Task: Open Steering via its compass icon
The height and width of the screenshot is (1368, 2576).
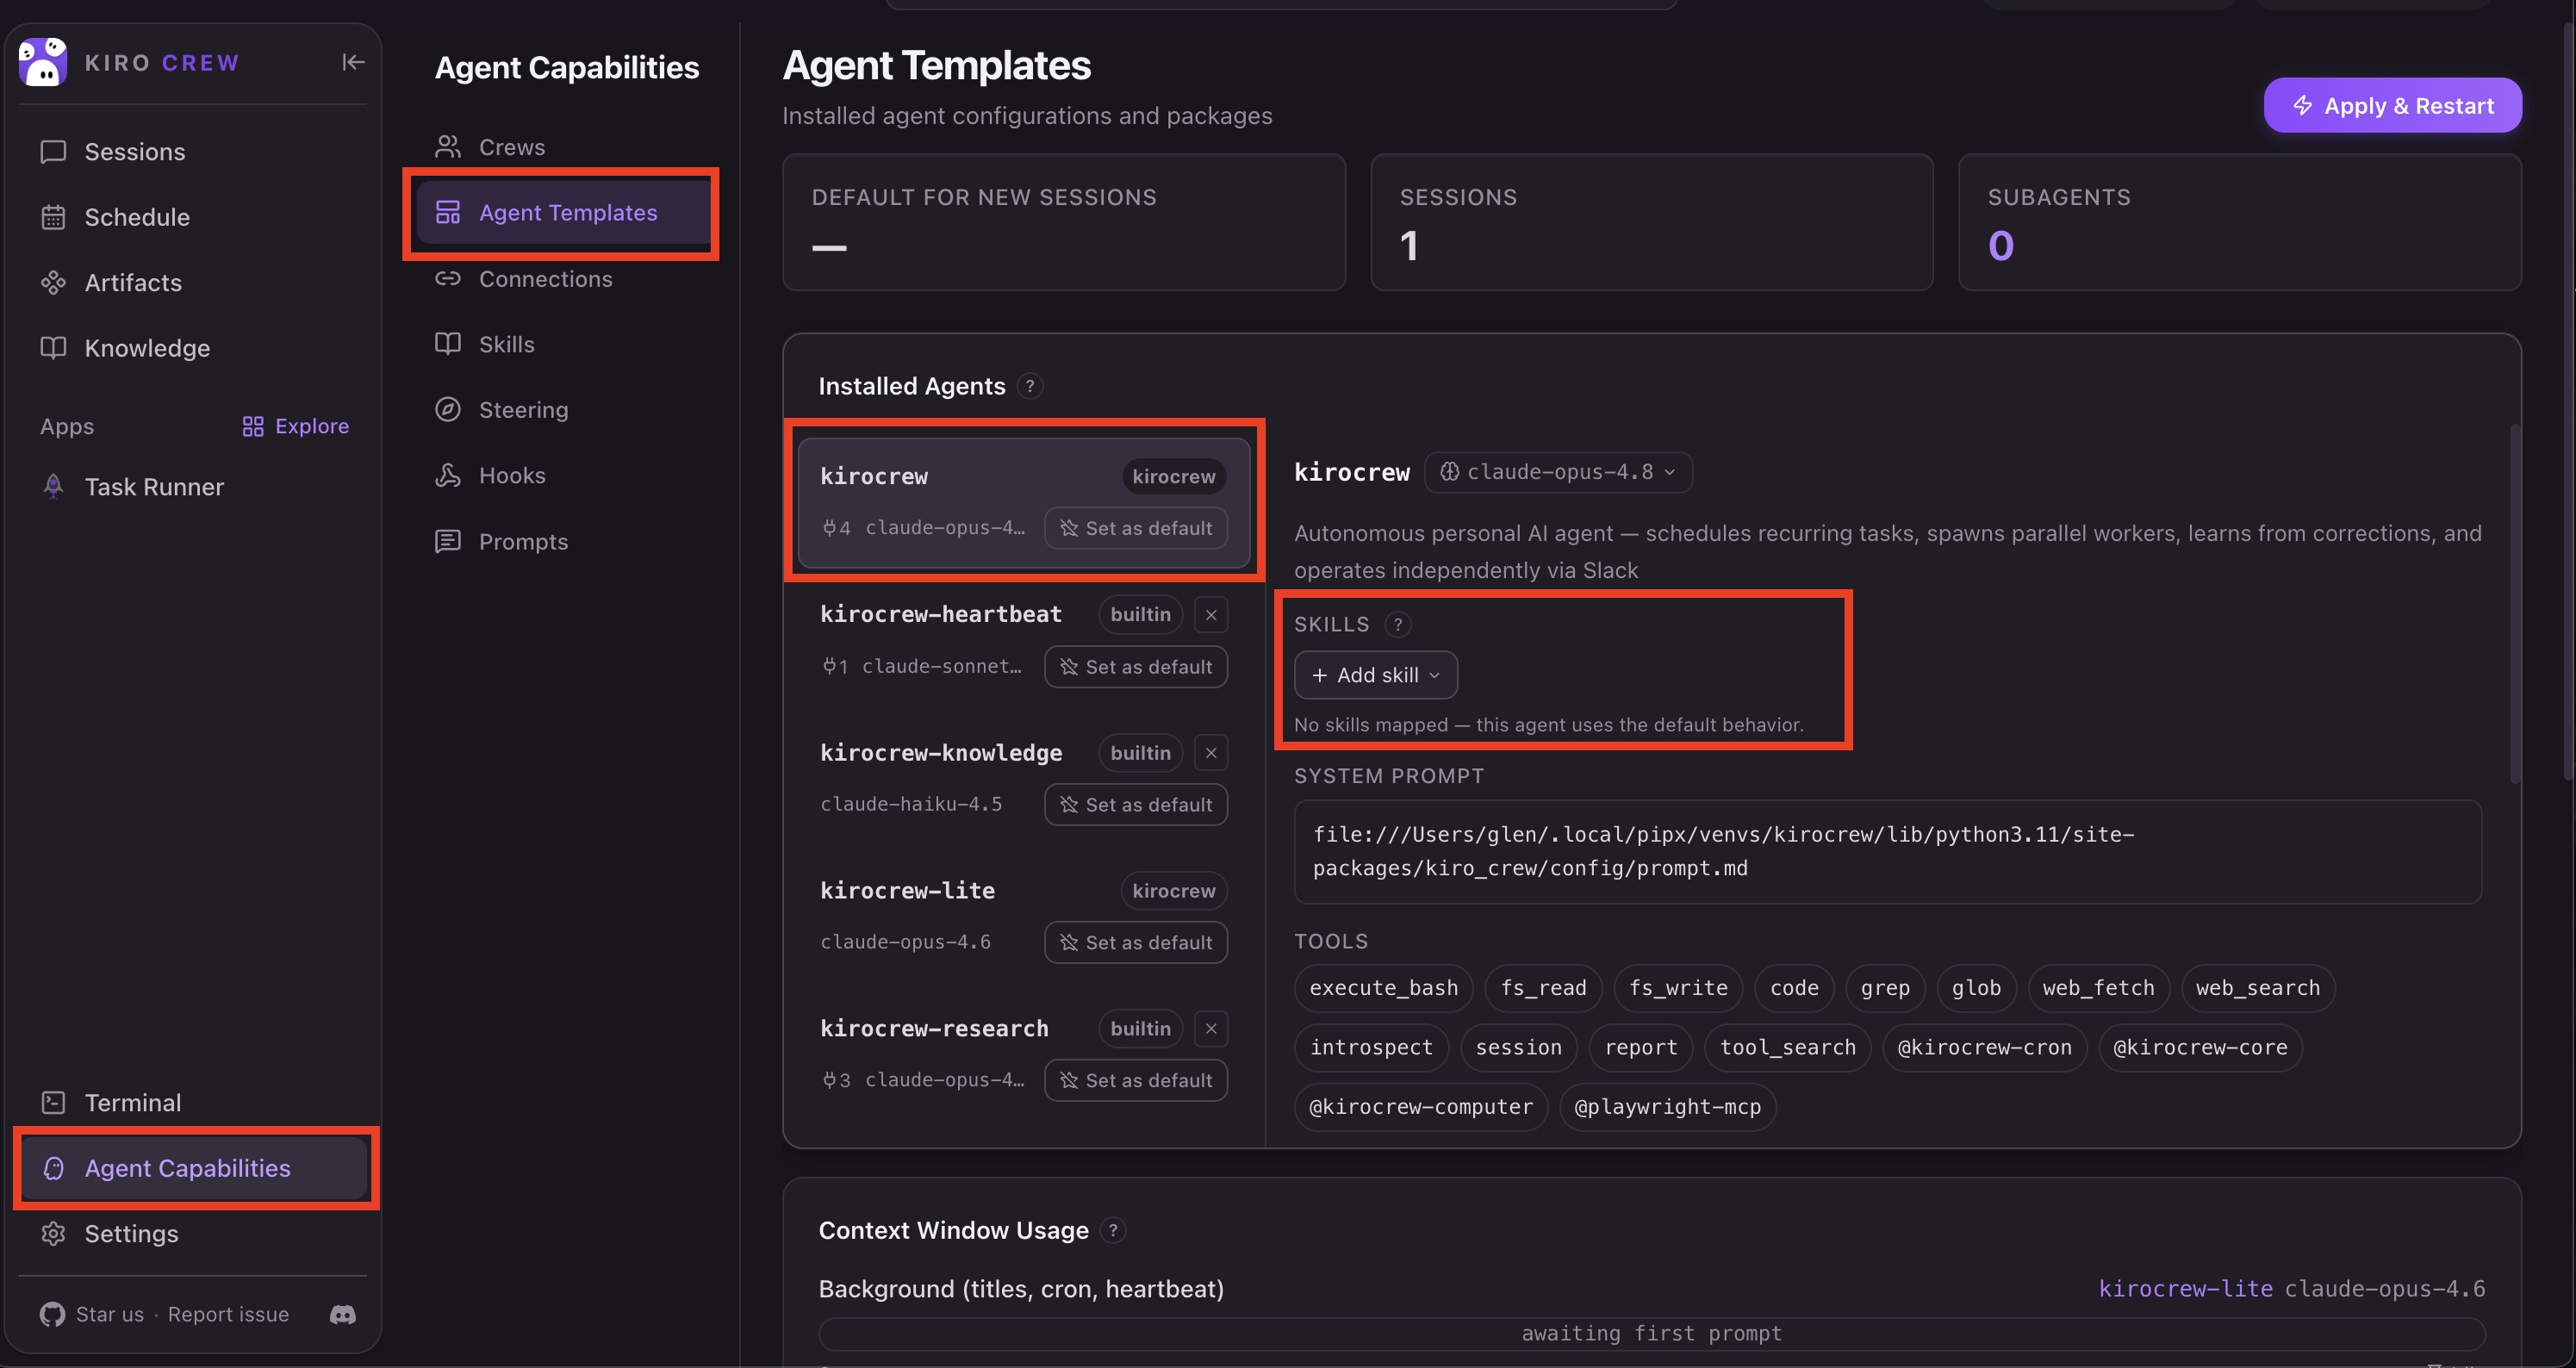Action: tap(448, 410)
